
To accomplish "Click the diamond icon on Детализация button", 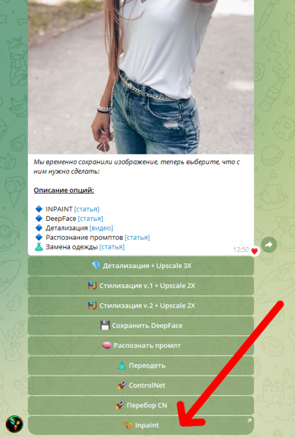I will (x=96, y=266).
